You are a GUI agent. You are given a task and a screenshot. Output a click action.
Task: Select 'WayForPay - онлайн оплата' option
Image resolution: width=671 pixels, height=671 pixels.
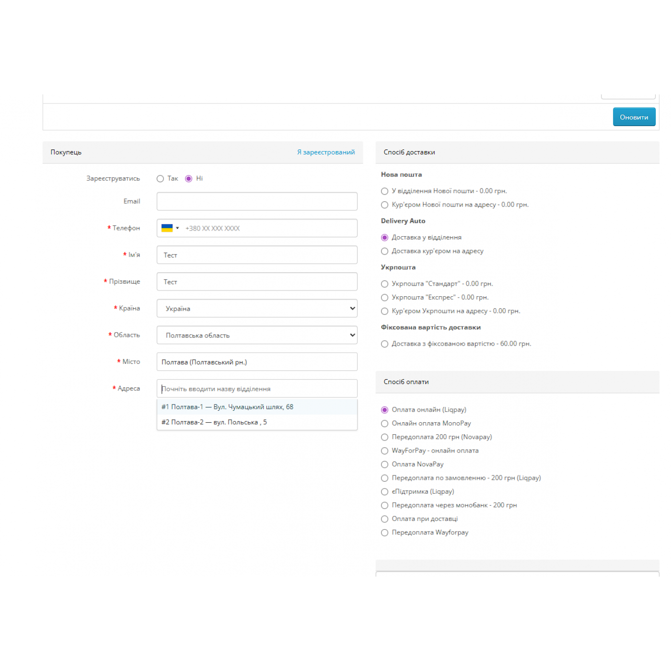coord(384,451)
